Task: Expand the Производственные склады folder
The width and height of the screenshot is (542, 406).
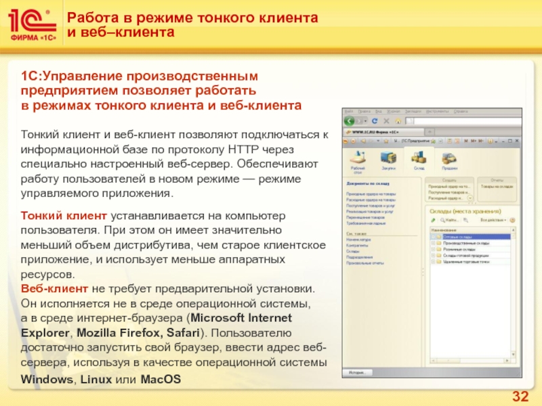Action: [x=433, y=243]
